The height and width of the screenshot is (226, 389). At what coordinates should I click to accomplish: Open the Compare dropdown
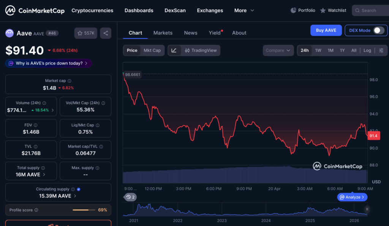point(278,51)
